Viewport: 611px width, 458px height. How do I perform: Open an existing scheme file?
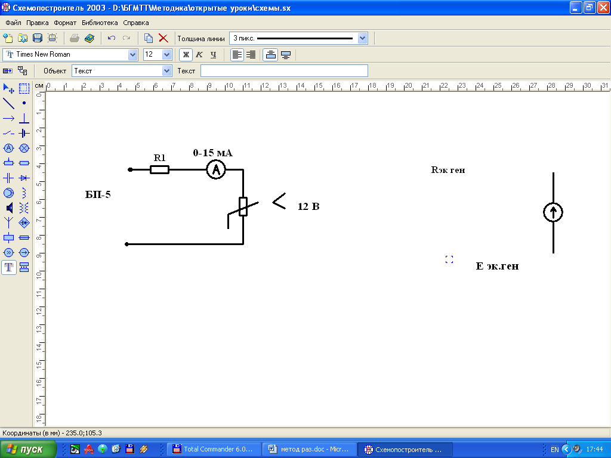click(x=23, y=38)
